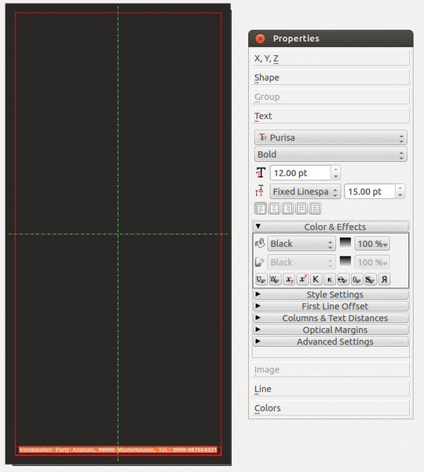
Task: Toggle underline words only icon
Action: [275, 279]
